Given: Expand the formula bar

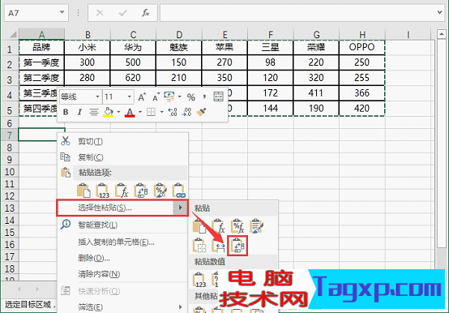Looking at the screenshot, I should tap(439, 12).
